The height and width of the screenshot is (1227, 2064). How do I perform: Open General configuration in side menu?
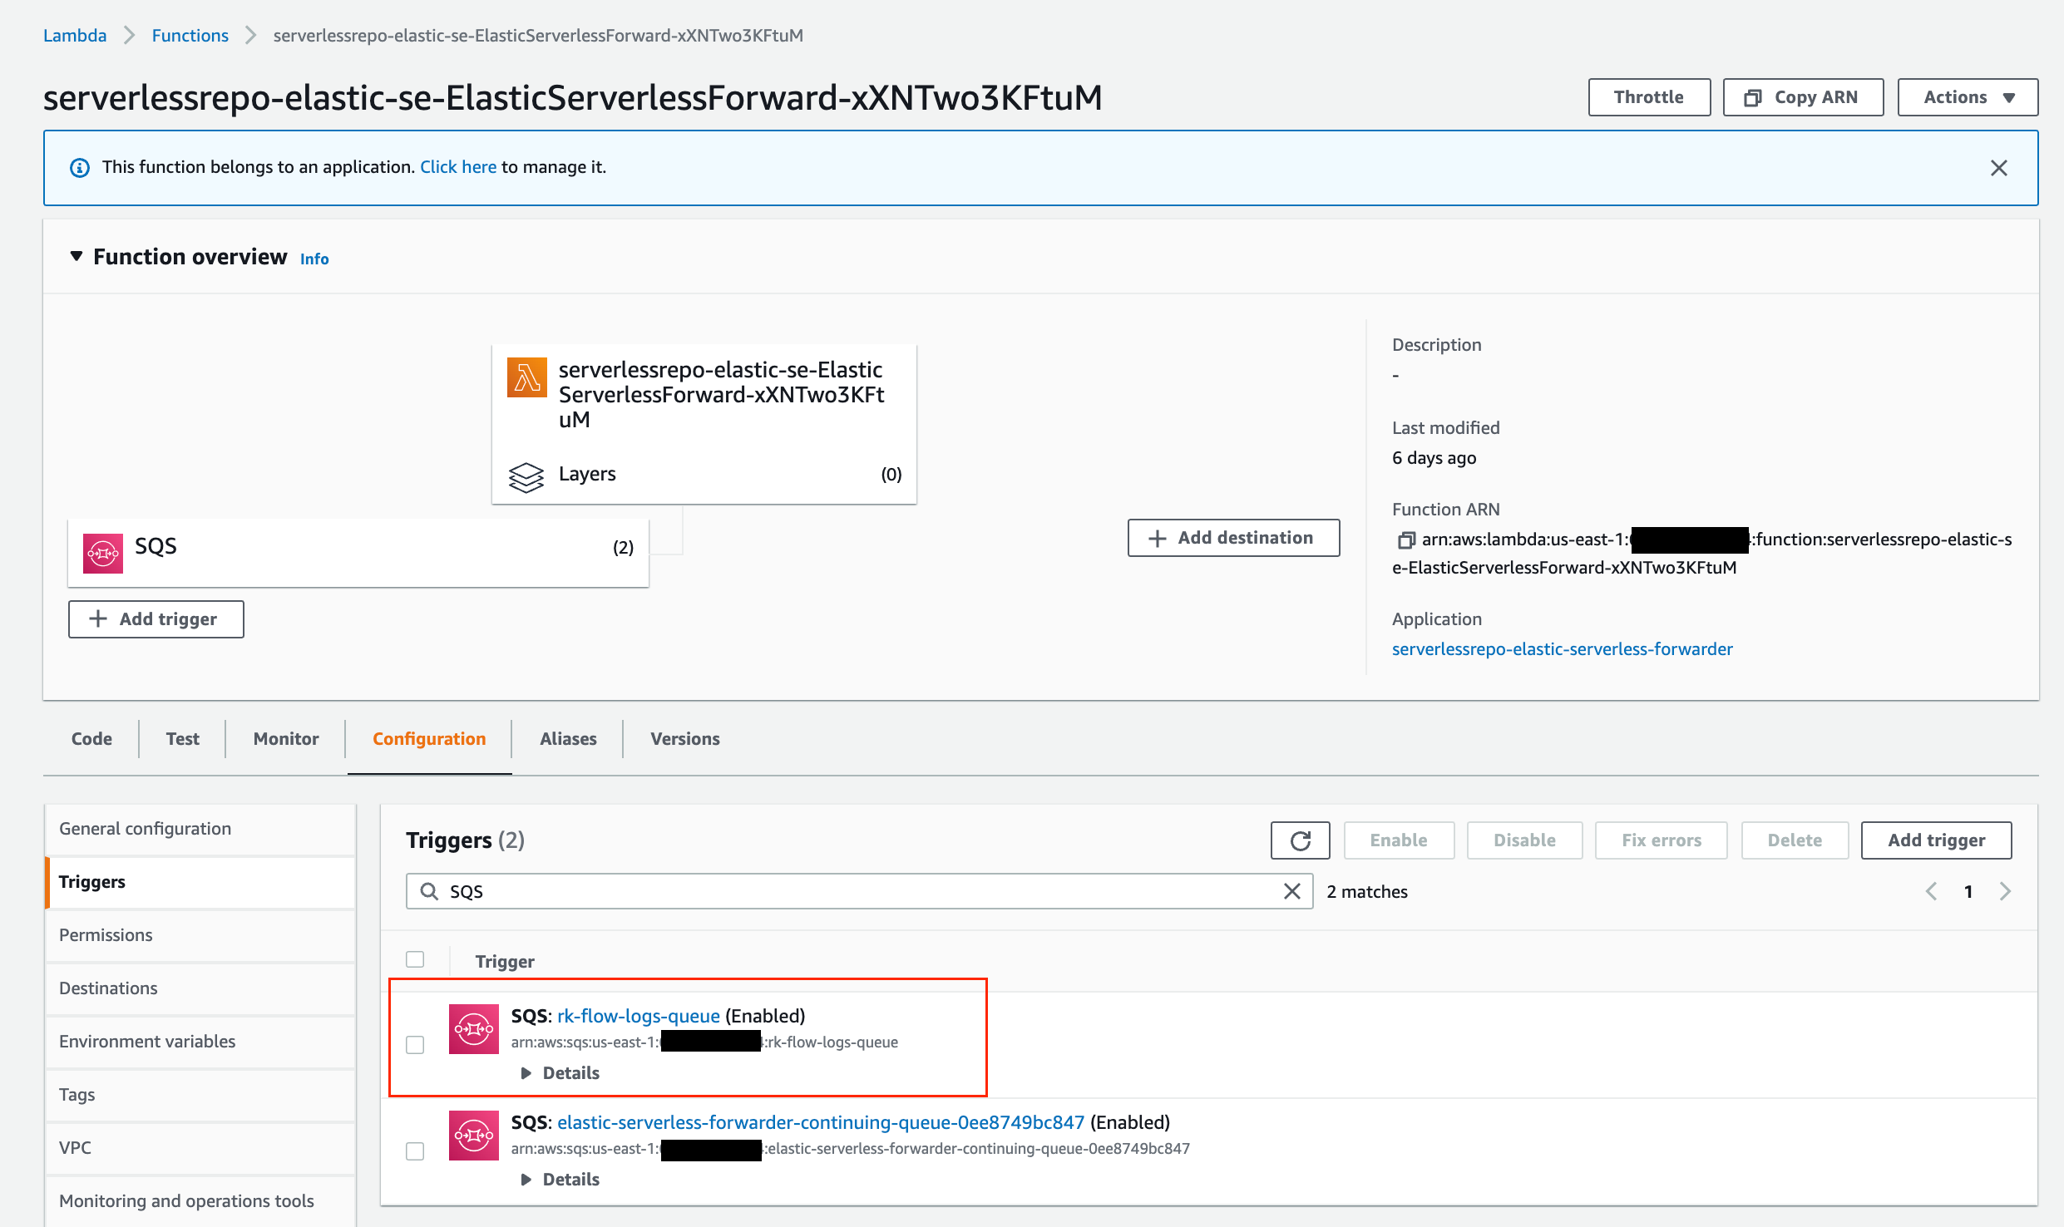pyautogui.click(x=200, y=829)
